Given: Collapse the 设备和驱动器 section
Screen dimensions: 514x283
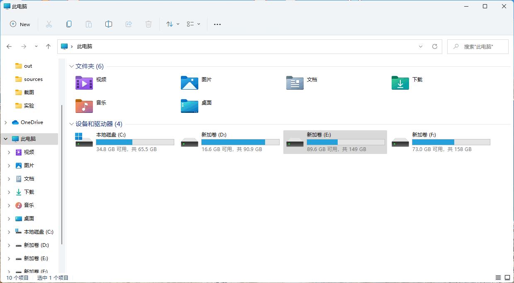Looking at the screenshot, I should [71, 124].
